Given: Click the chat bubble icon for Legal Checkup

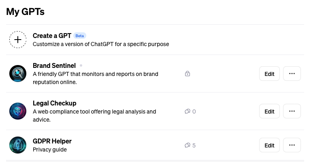Looking at the screenshot, I should (x=188, y=111).
